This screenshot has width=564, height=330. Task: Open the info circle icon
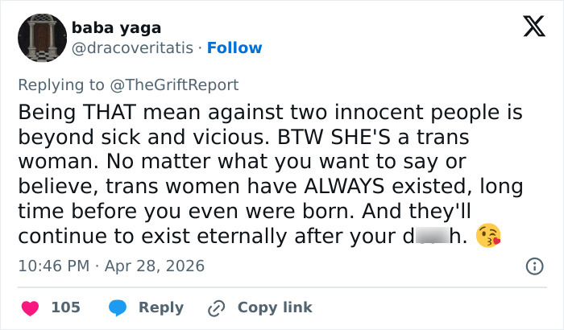(533, 266)
